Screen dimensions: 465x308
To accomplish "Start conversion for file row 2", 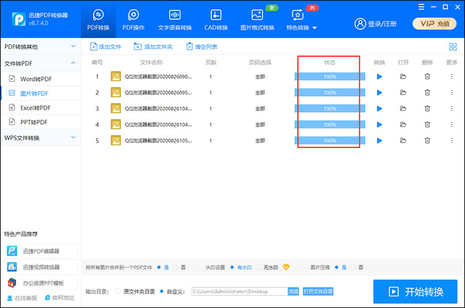I will 379,93.
